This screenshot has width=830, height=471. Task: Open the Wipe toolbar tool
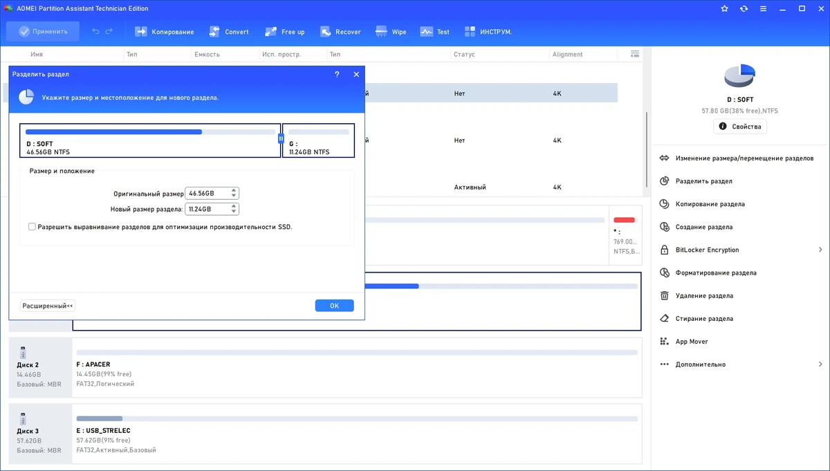pyautogui.click(x=391, y=32)
